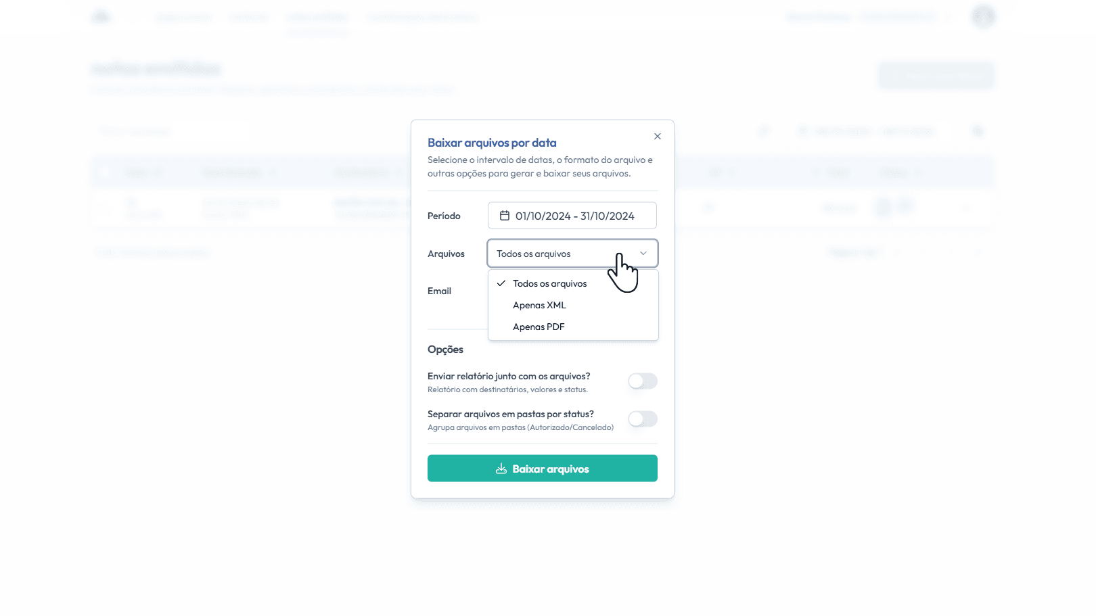Pick the Apenas PDF option
Image resolution: width=1096 pixels, height=616 pixels.
click(x=539, y=327)
